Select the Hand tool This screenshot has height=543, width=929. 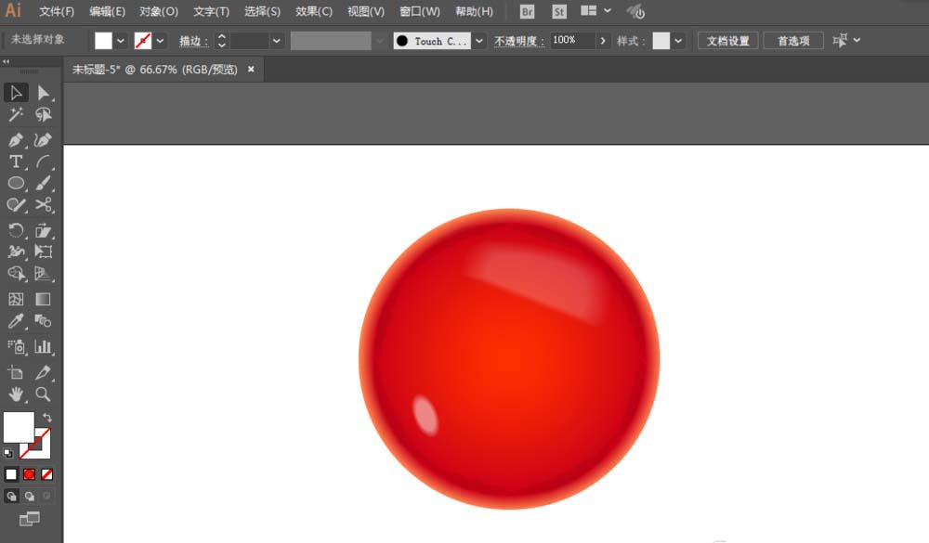(x=16, y=394)
